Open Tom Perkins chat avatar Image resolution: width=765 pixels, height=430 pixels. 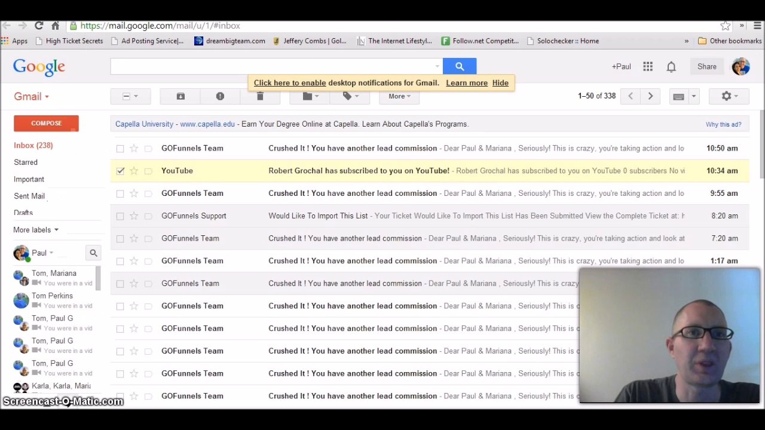point(21,300)
